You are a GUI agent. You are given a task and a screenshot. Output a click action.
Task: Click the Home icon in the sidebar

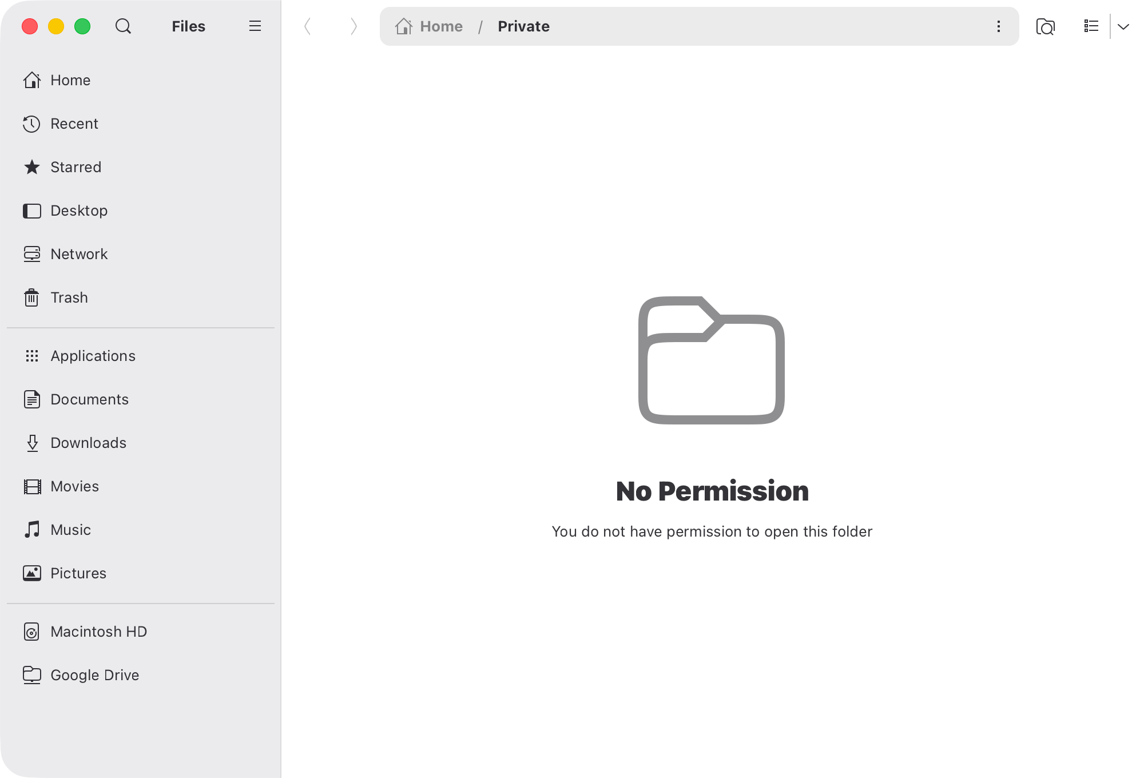32,80
